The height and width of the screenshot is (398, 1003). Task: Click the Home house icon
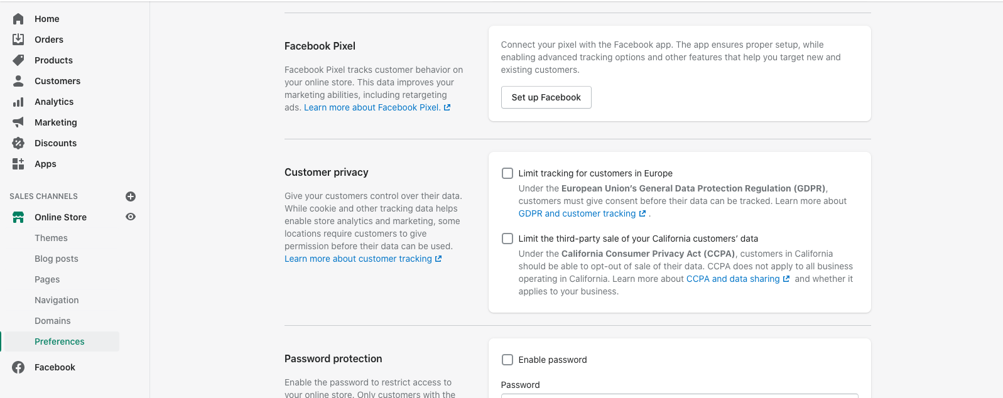click(x=18, y=19)
